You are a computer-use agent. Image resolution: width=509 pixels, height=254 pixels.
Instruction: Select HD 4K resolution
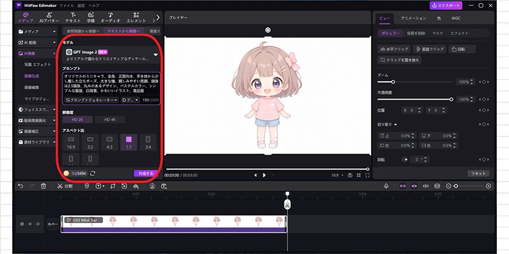(110, 119)
